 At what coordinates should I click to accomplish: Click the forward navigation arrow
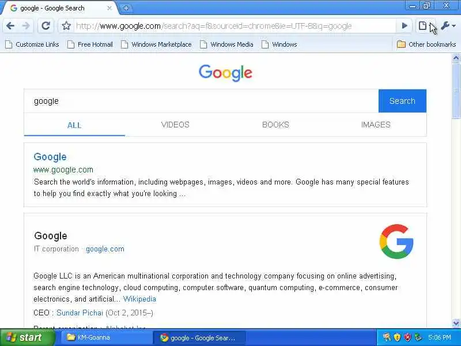[26, 26]
